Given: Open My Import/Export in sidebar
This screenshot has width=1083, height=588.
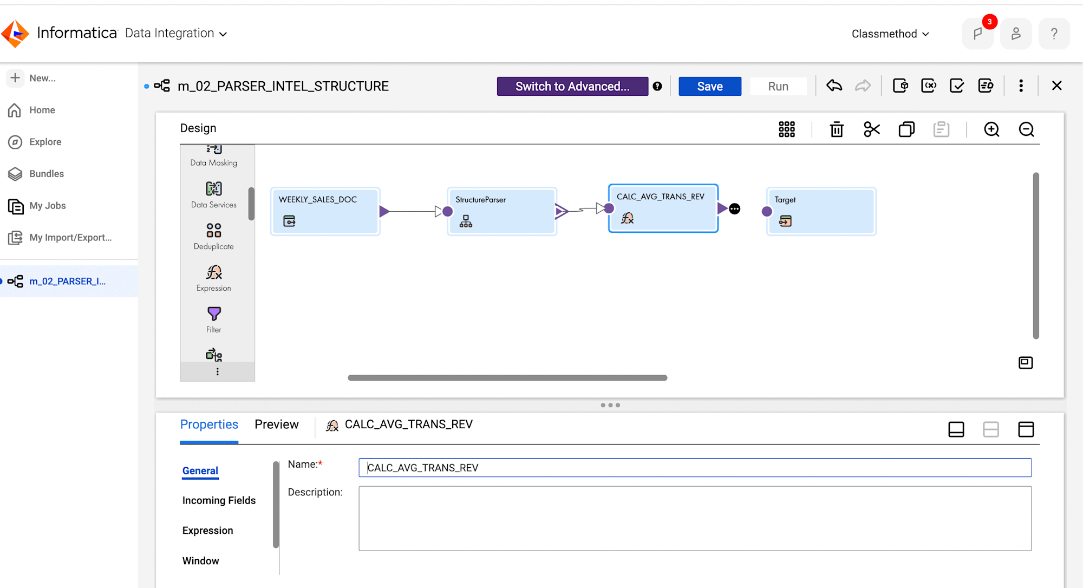Looking at the screenshot, I should tap(60, 238).
